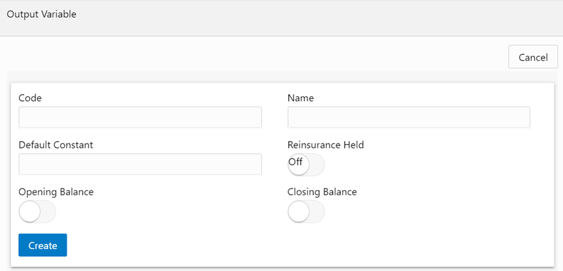
Task: Click the "Code" field label
Action: (30, 98)
